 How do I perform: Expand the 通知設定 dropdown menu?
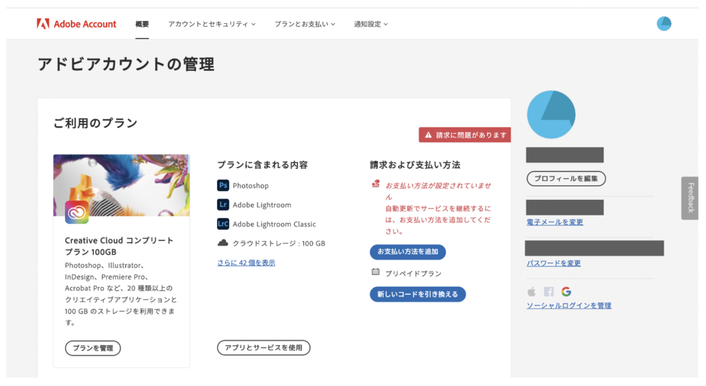(371, 25)
